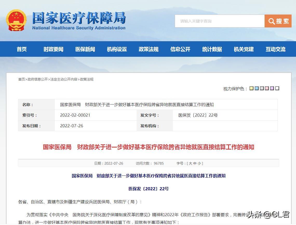Select the yellow eye-protection color swatch
The width and height of the screenshot is (296, 225).
point(251,88)
